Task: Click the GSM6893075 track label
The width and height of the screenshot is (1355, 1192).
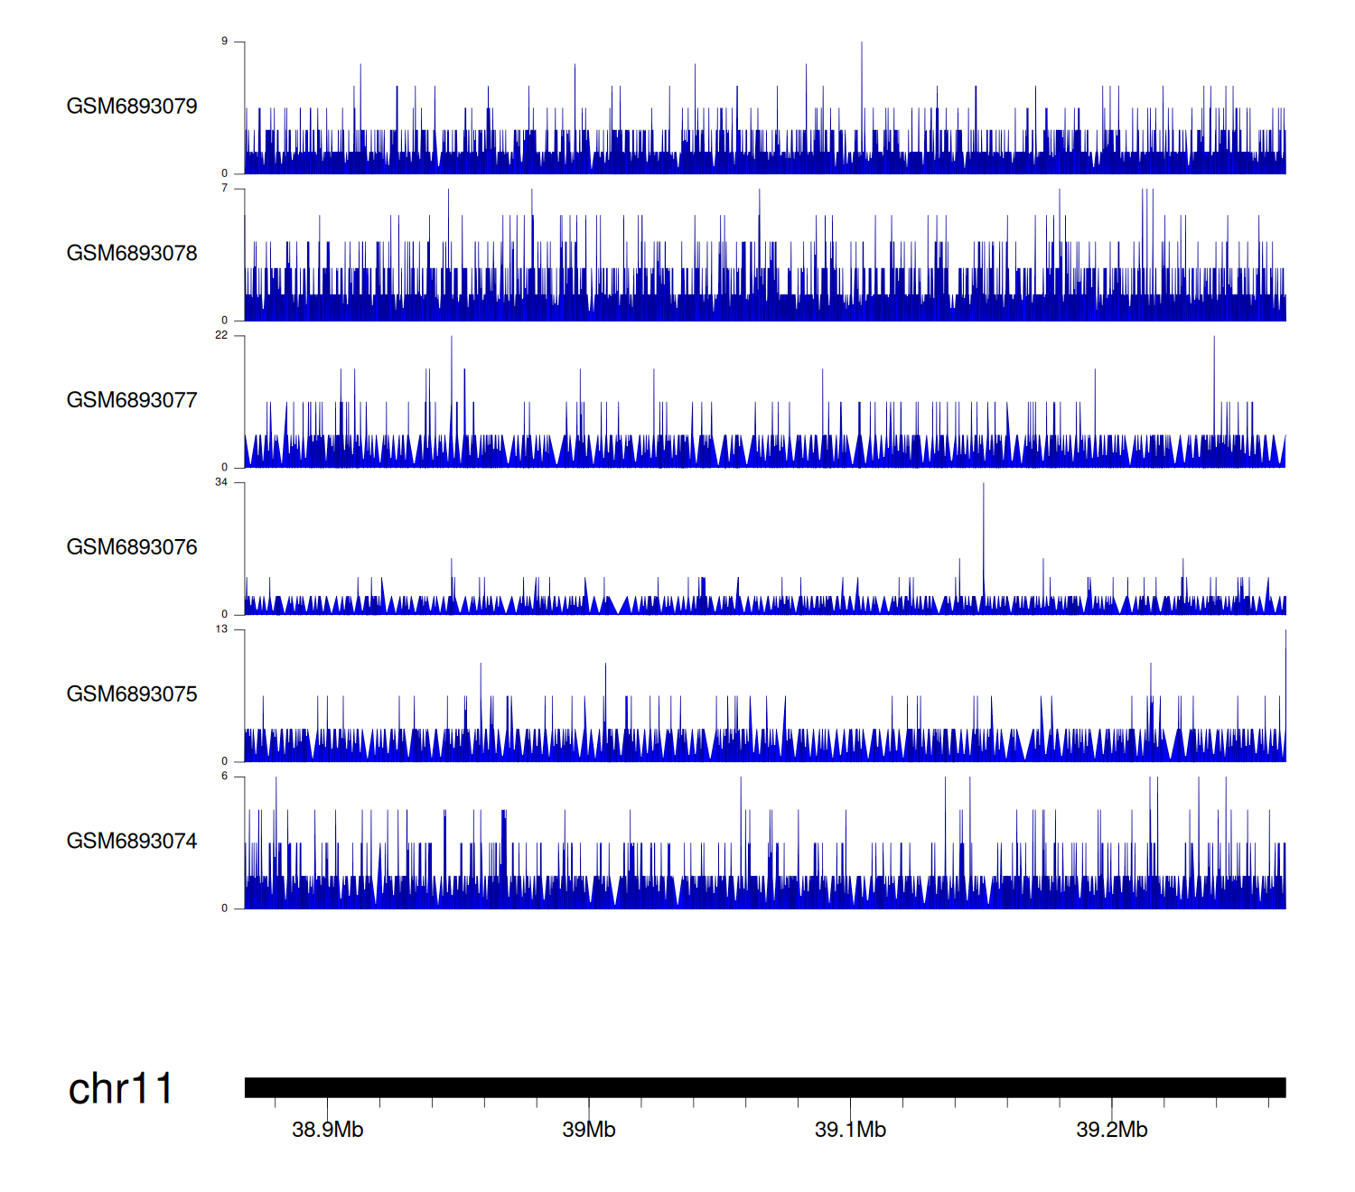Action: (132, 694)
